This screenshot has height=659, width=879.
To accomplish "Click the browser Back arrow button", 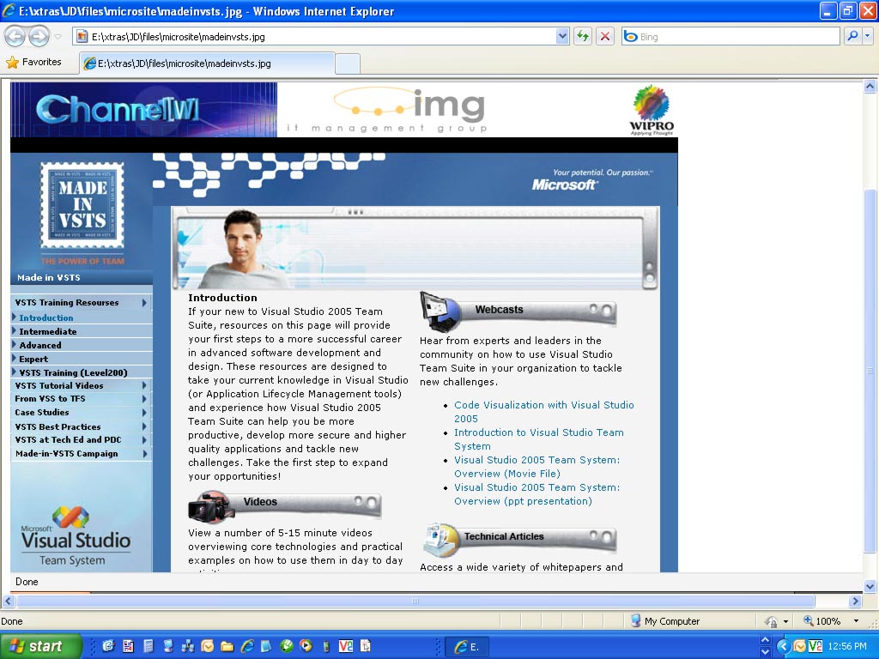I will [x=15, y=37].
